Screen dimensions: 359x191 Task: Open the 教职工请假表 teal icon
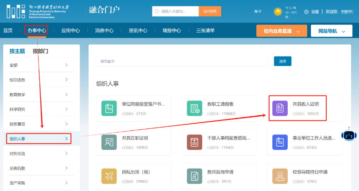click(x=194, y=108)
